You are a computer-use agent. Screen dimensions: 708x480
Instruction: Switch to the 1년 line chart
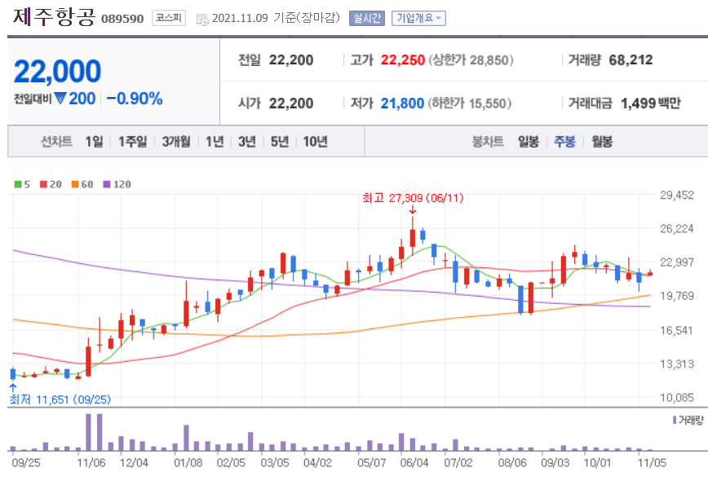[x=215, y=142]
